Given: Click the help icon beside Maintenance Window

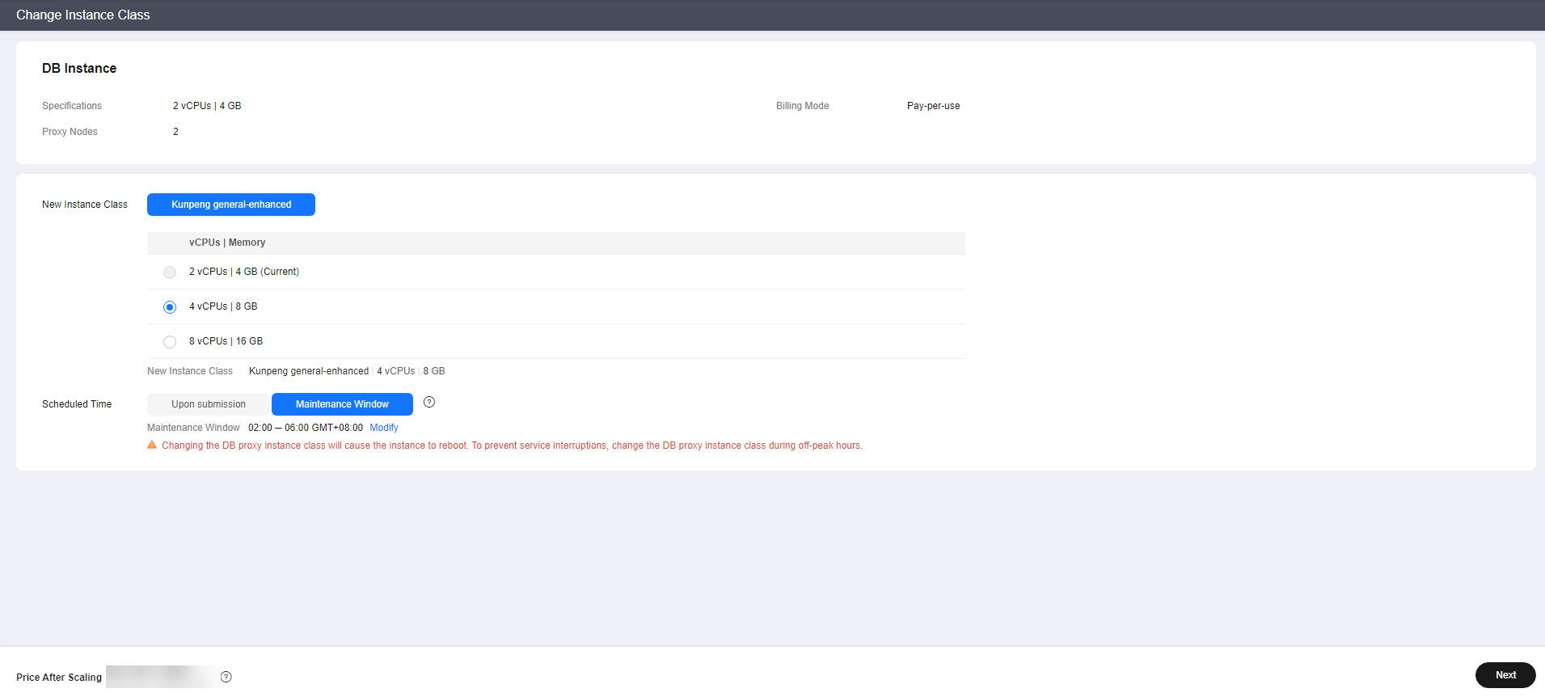Looking at the screenshot, I should tap(429, 403).
